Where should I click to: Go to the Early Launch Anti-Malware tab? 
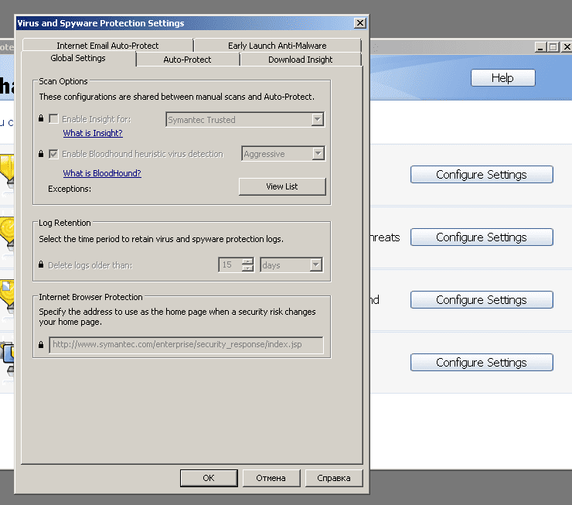tap(277, 46)
